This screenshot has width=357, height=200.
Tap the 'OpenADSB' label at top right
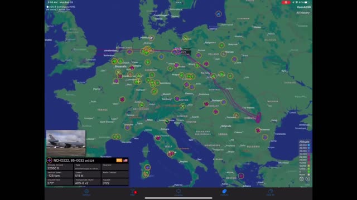point(303,7)
